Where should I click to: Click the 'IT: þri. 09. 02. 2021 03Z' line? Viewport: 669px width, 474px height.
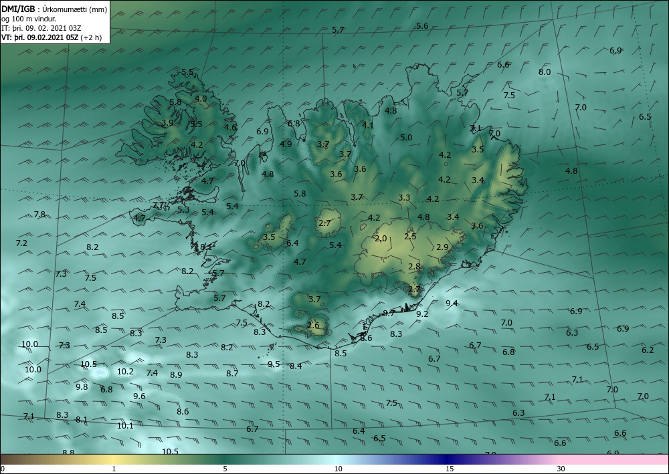41,28
